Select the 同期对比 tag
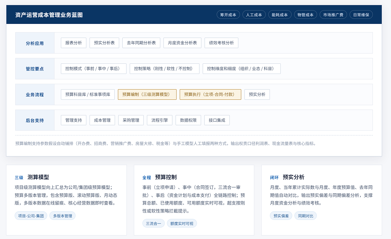Image resolution: width=391 pixels, height=239 pixels. point(306,216)
